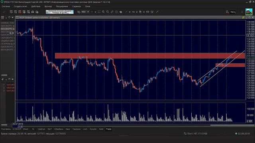The width and height of the screenshot is (255, 143).
Task: Open the Система menu
Action: [6, 6]
